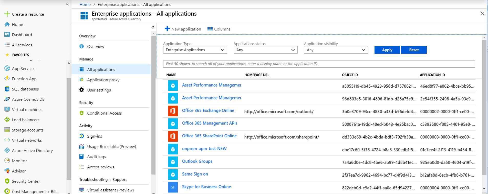
Task: Open the Dashboard icon in sidebar
Action: (x=7, y=34)
